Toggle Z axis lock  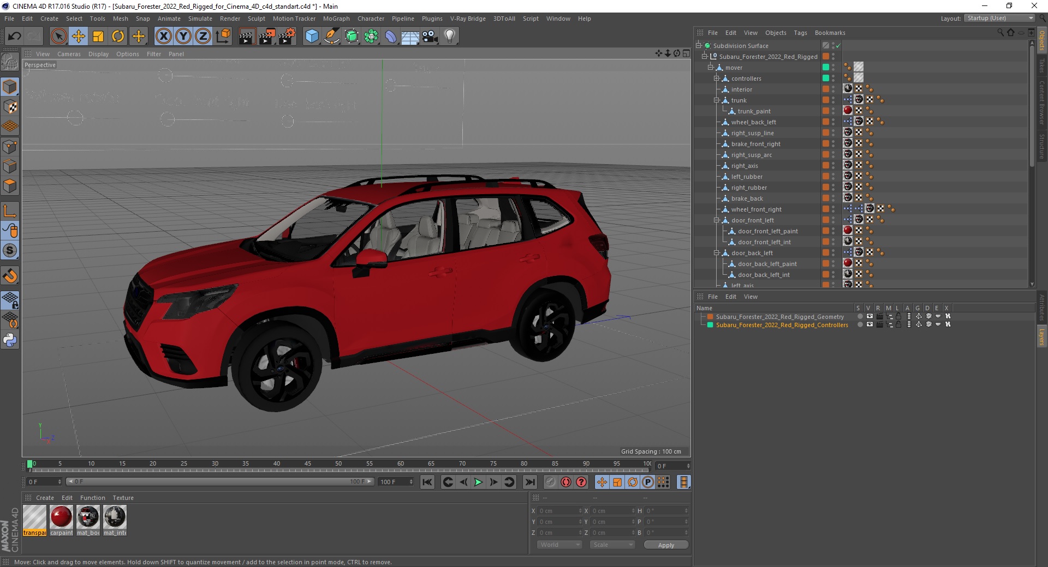[203, 37]
